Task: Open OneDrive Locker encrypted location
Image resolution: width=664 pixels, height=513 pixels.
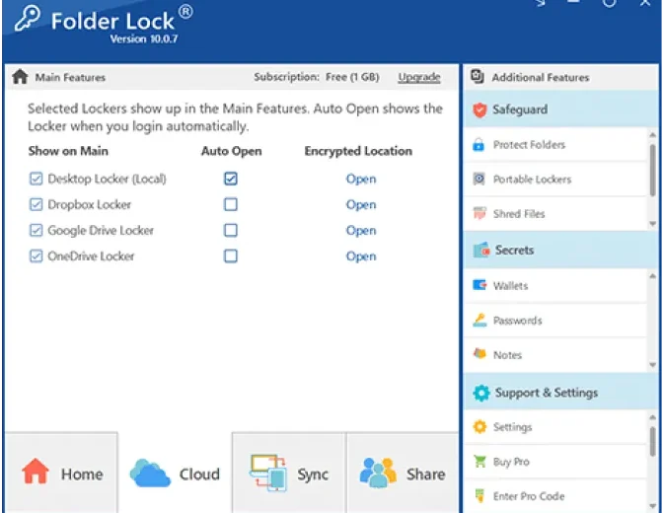Action: coord(361,256)
